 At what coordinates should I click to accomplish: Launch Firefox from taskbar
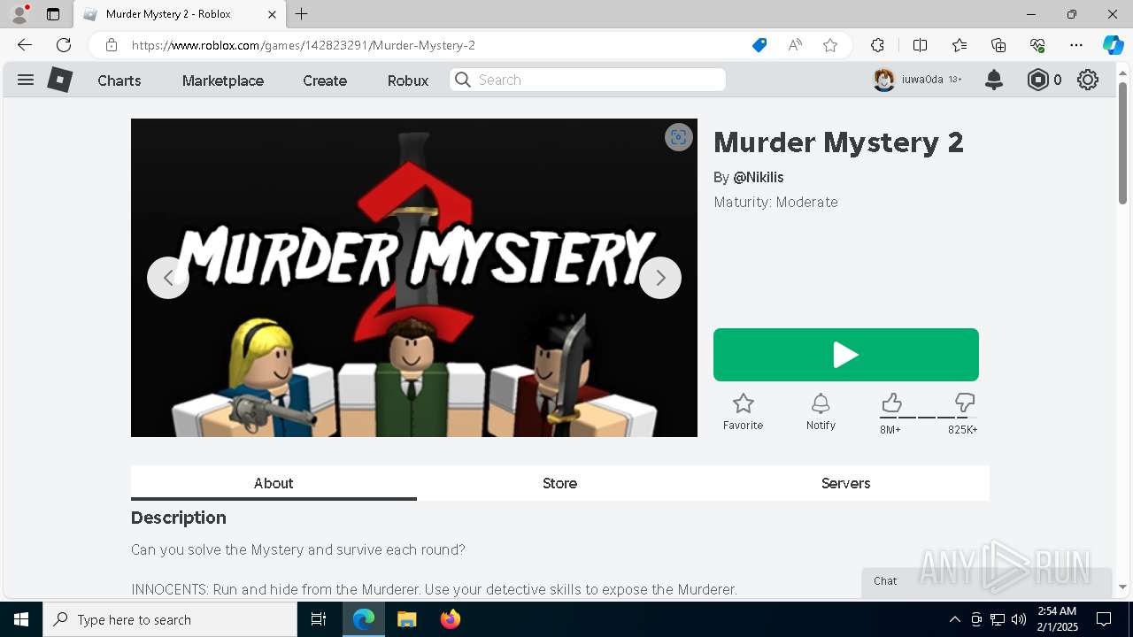[x=450, y=619]
